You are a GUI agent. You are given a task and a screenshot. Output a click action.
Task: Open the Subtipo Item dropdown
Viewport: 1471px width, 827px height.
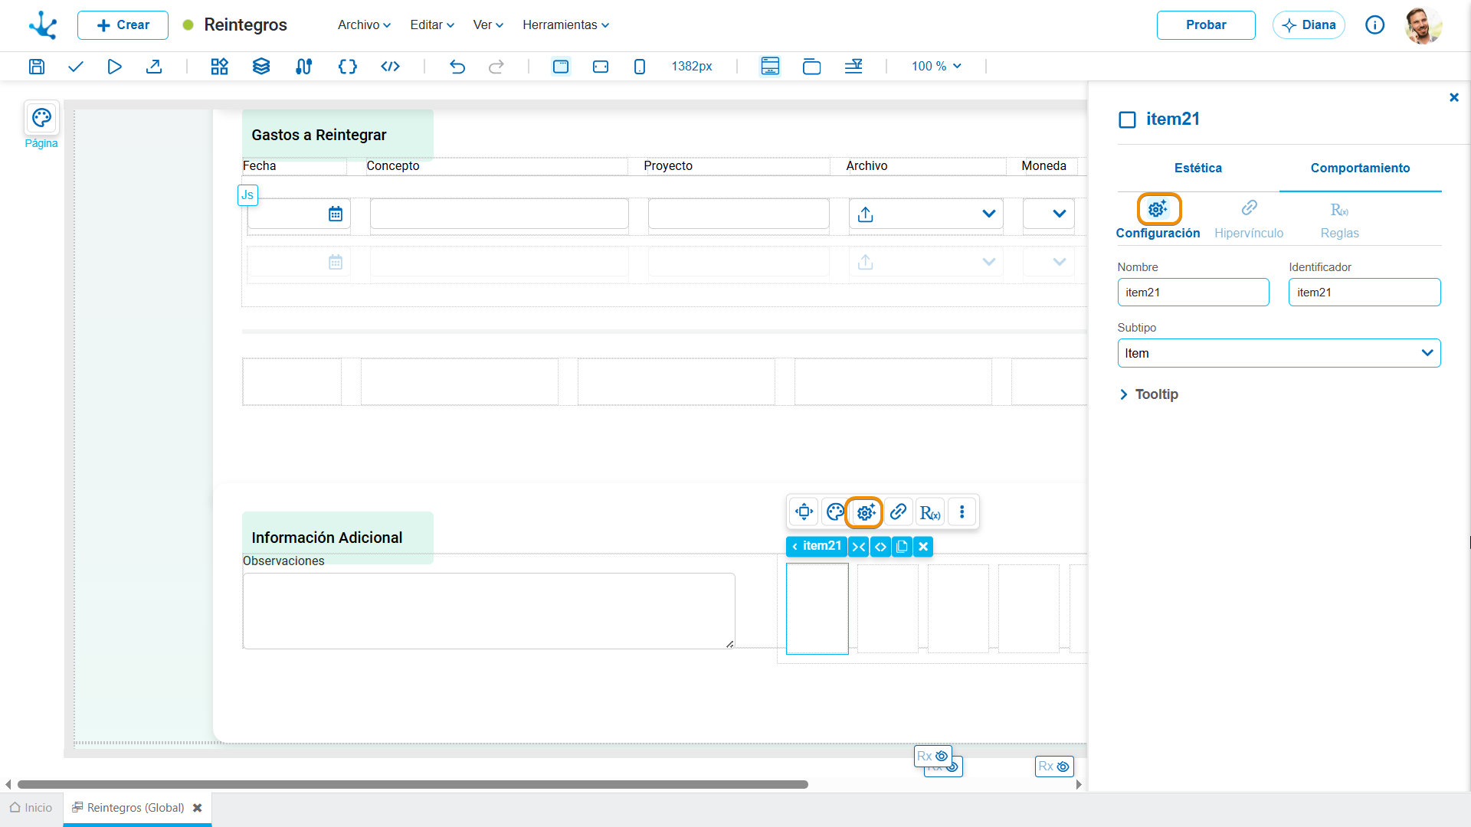click(1279, 353)
